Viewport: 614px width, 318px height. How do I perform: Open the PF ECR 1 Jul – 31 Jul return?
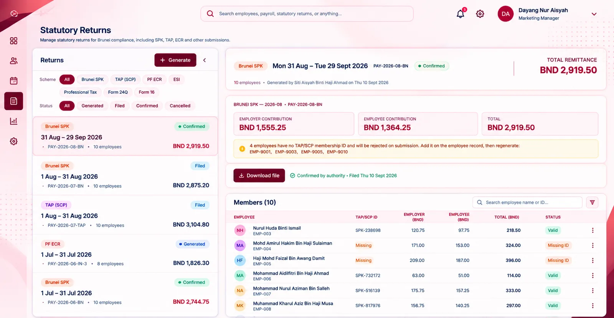pos(125,253)
